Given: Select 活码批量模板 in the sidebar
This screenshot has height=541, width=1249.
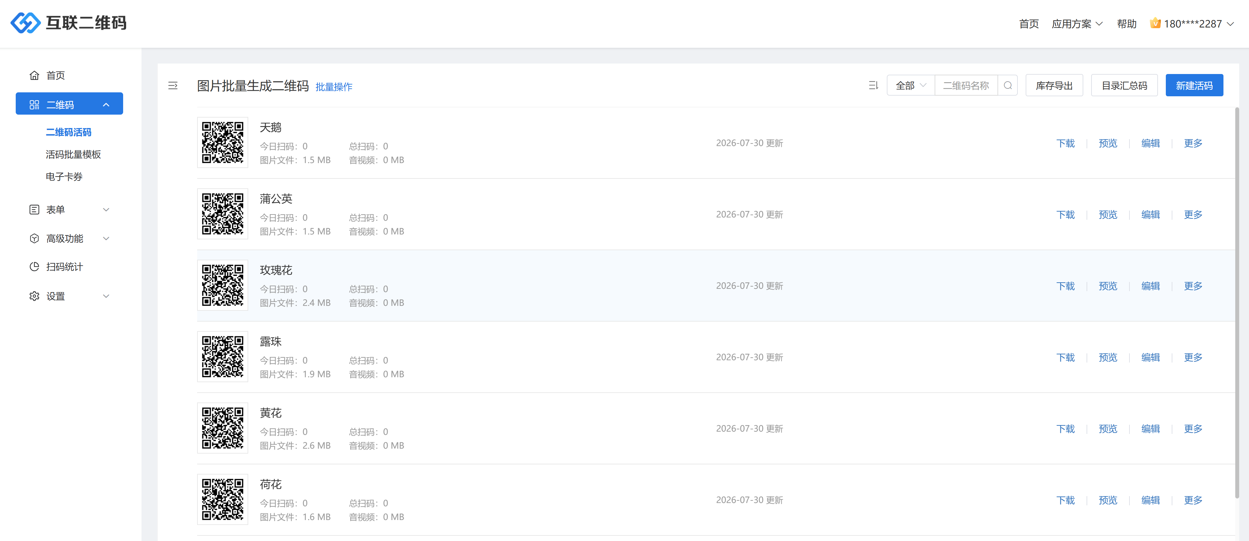Looking at the screenshot, I should coord(73,154).
